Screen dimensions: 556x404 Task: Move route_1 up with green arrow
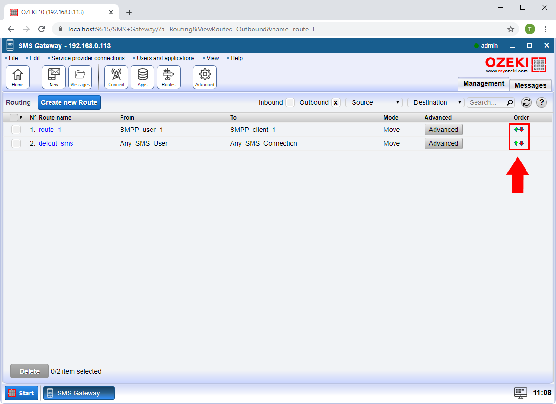516,130
